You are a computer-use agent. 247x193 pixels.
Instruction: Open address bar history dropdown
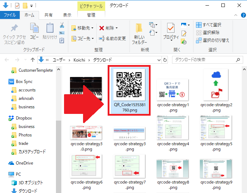159,60
